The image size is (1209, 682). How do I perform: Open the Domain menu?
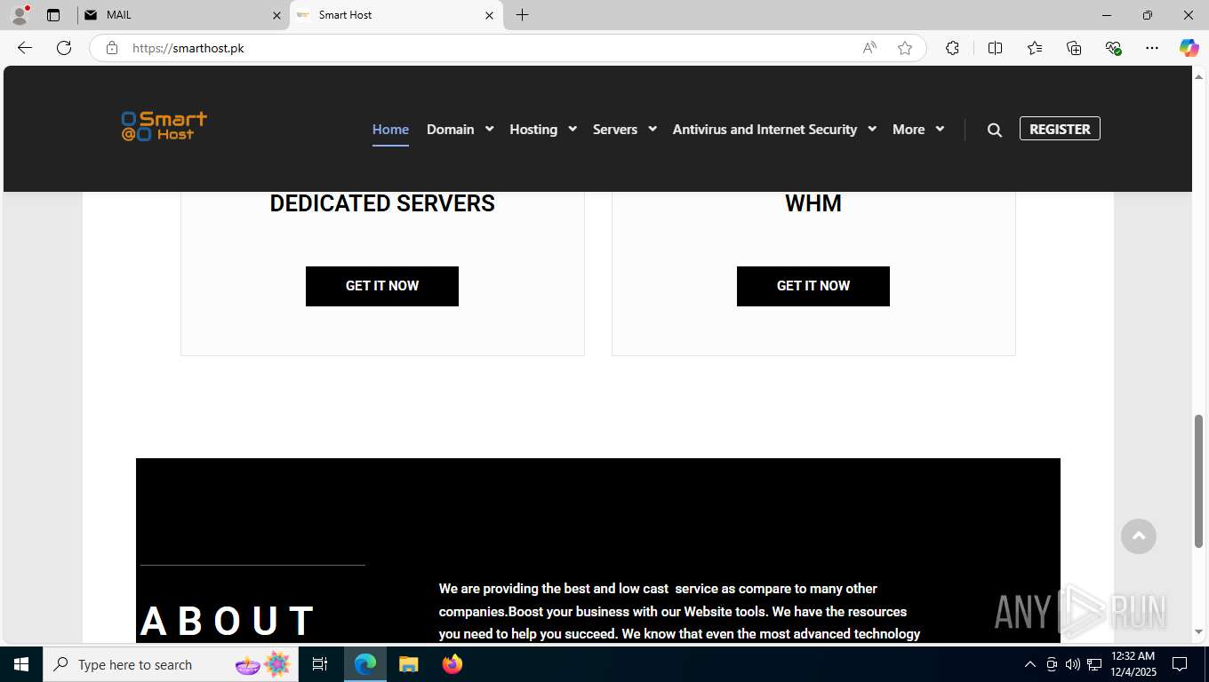(x=450, y=130)
